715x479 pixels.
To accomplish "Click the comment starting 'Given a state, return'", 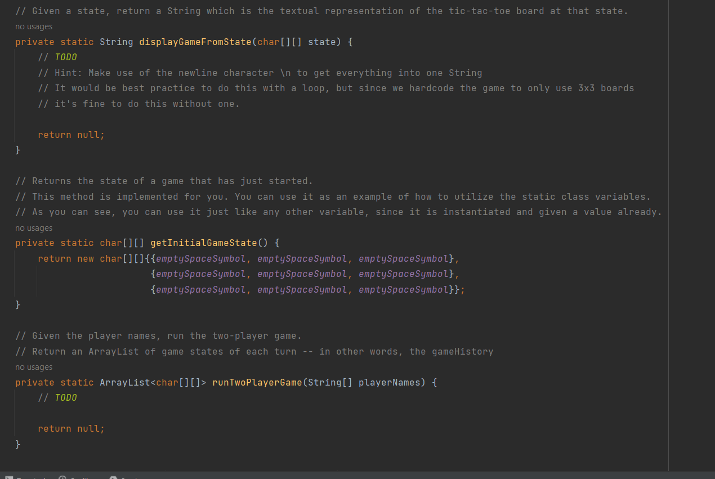I will [x=321, y=11].
